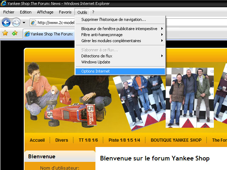Click the page icon in address bar
The image size is (227, 170).
[33, 23]
